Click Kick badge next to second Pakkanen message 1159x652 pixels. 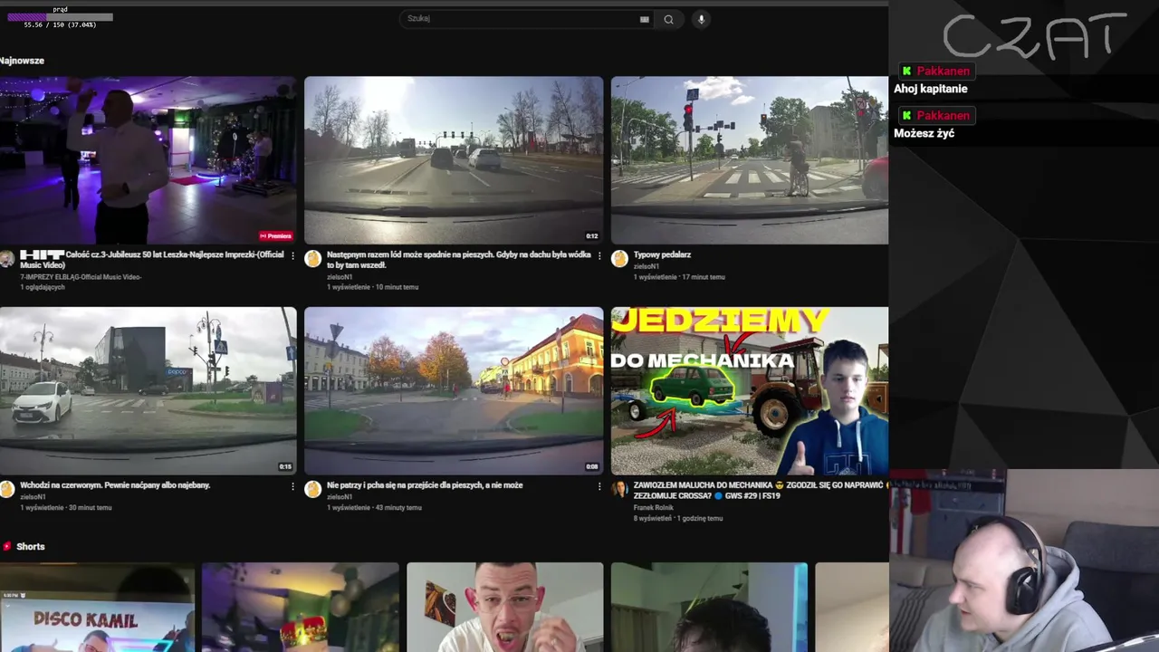(906, 115)
